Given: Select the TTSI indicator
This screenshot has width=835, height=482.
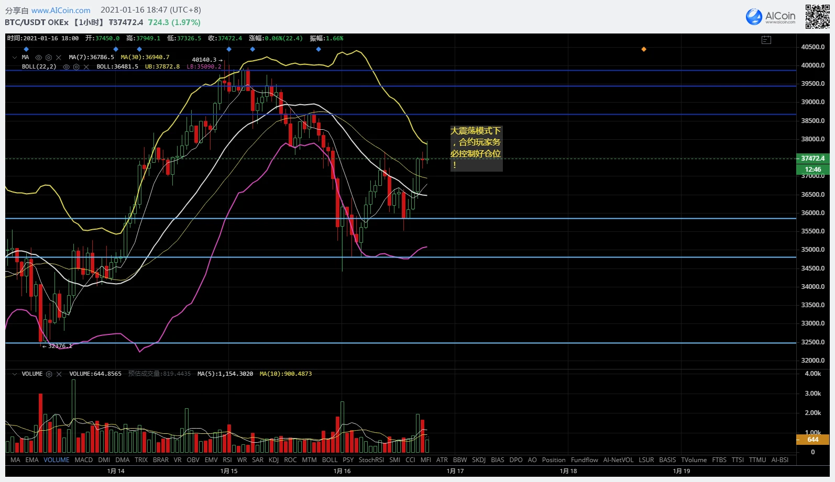Looking at the screenshot, I should tap(738, 460).
